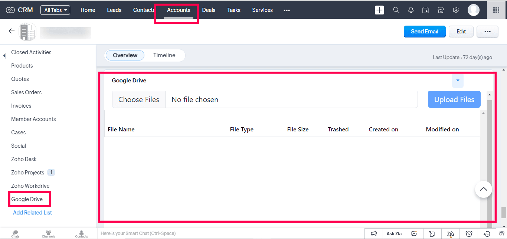Click the scroll-to-top chevron button
The height and width of the screenshot is (239, 507).
click(483, 189)
